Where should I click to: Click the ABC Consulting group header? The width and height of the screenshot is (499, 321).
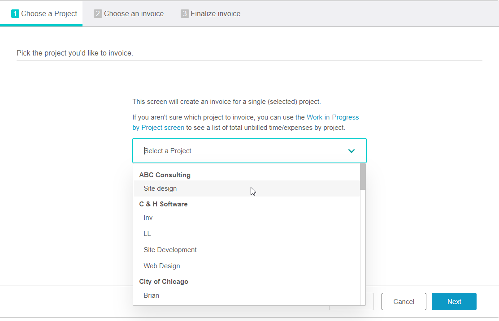(165, 175)
